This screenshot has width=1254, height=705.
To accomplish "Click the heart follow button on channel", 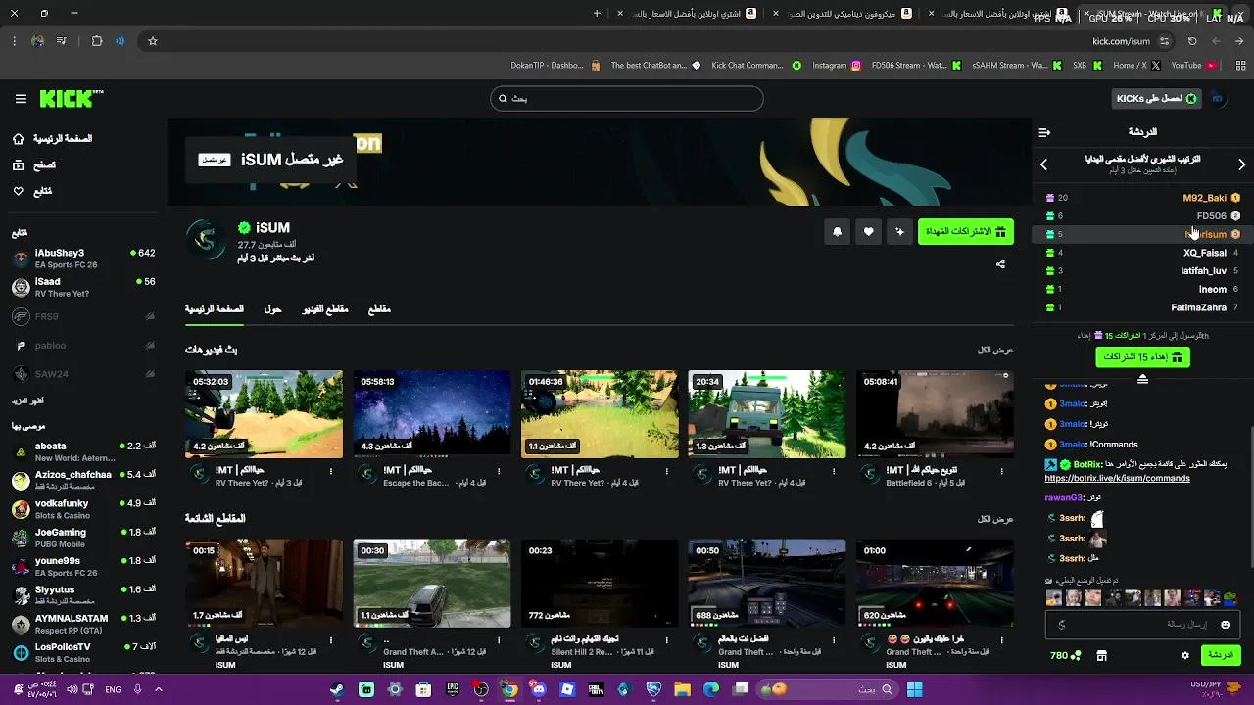I will (x=868, y=232).
